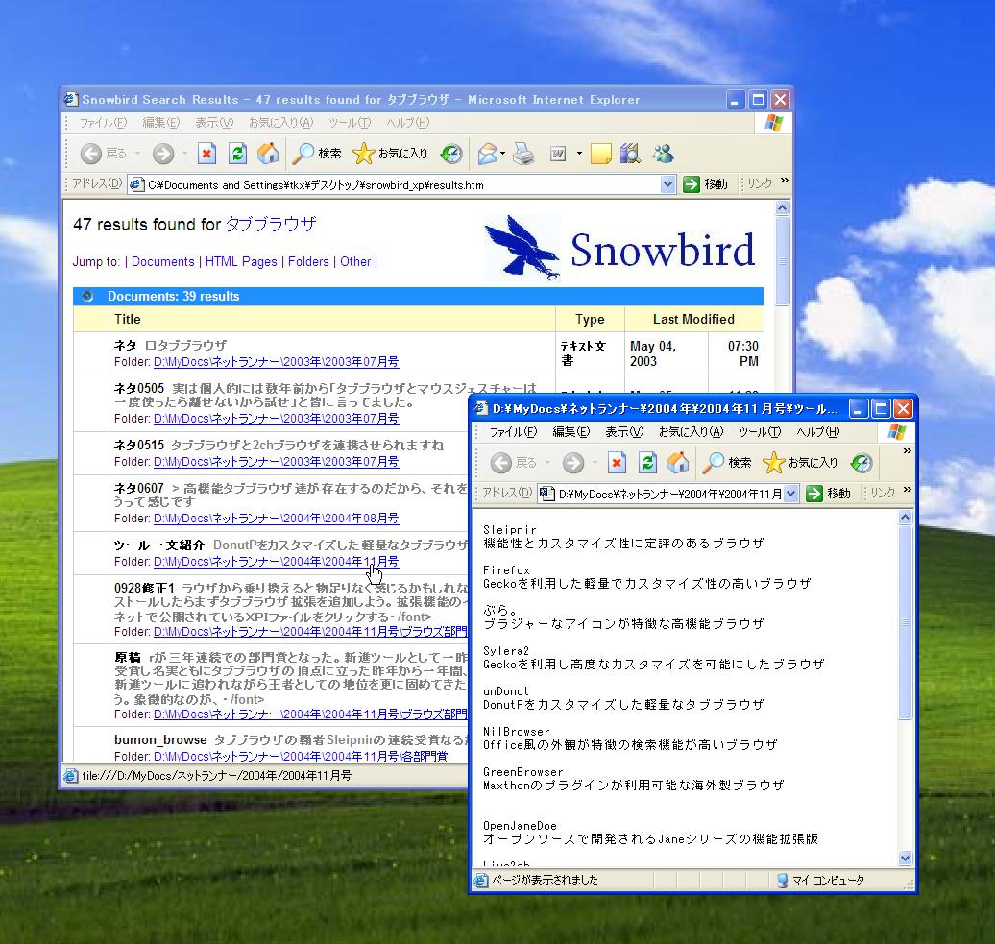Open Favorites (お気に入り) in front D:\MyDocs window

point(800,463)
